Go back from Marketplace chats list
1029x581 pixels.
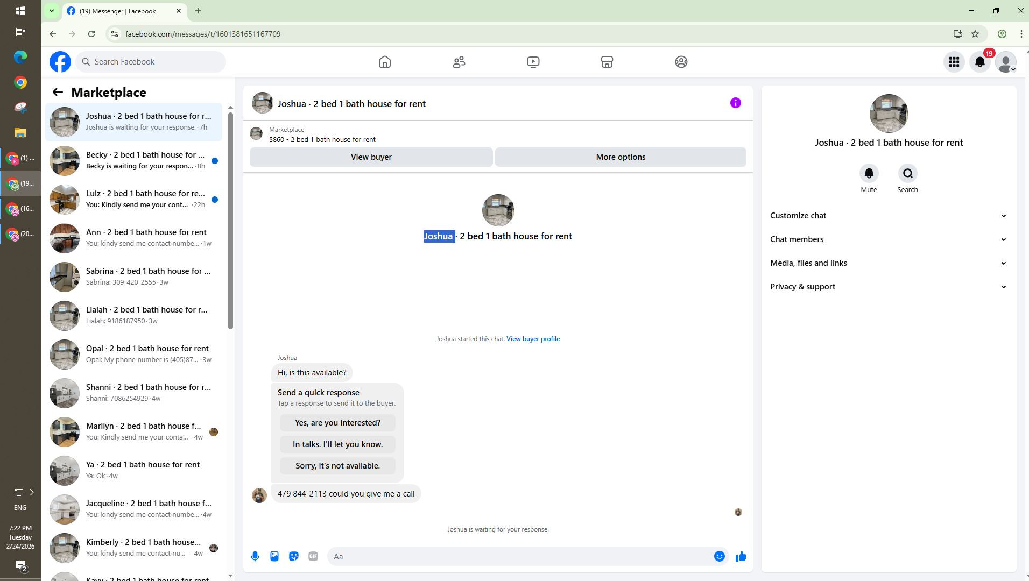(x=58, y=92)
